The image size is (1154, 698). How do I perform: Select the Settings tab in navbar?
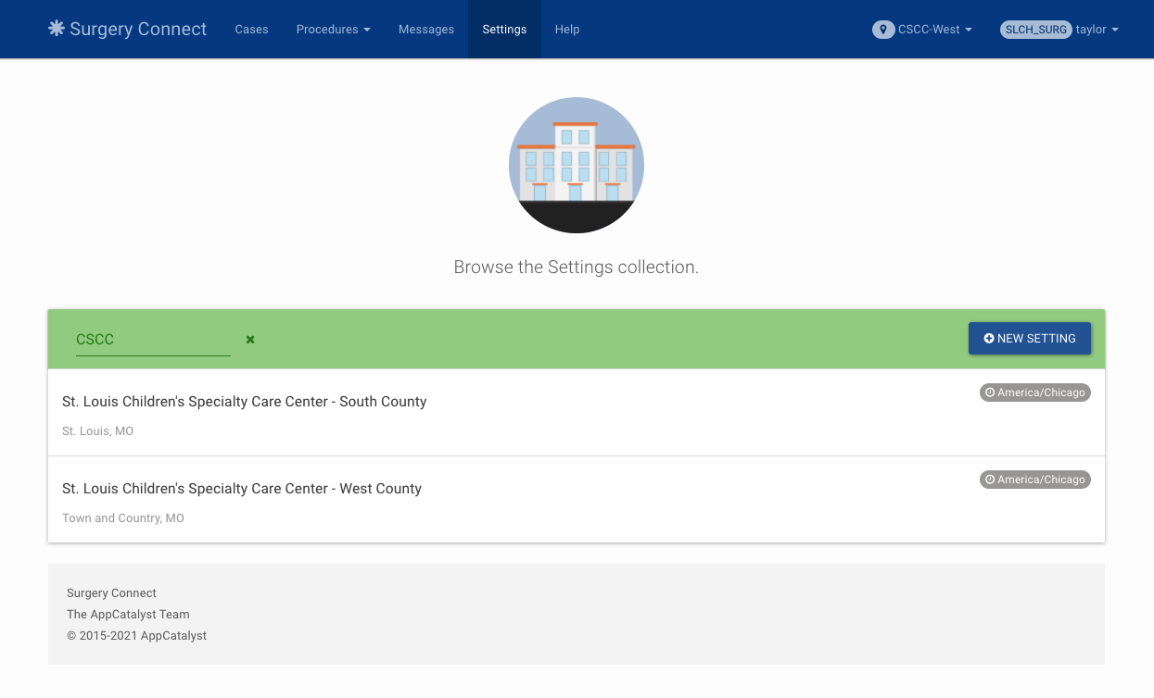click(504, 30)
